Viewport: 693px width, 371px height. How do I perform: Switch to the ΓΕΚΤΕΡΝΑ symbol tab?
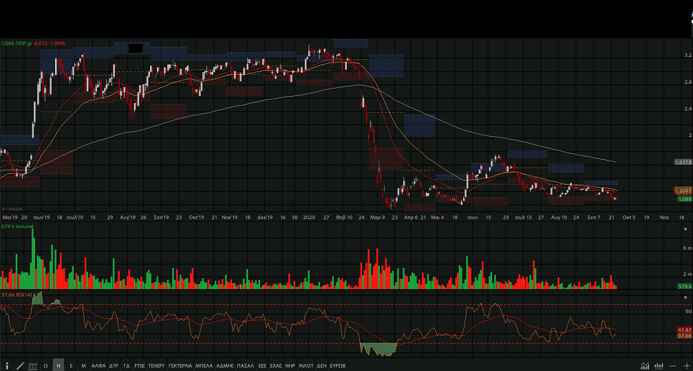[180, 366]
